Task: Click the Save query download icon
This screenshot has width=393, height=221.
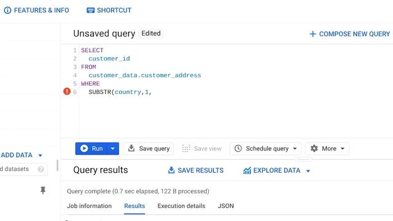Action: (131, 148)
